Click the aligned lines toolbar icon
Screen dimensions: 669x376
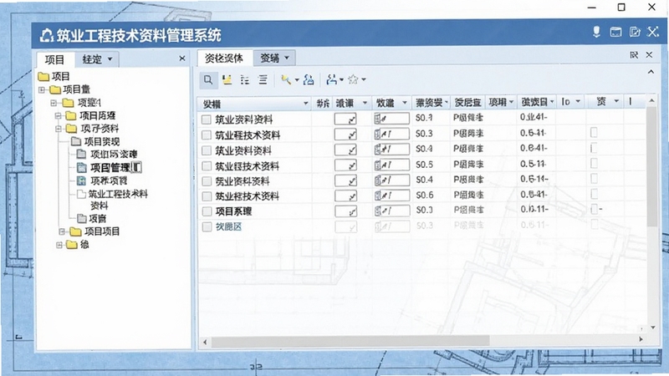point(263,79)
